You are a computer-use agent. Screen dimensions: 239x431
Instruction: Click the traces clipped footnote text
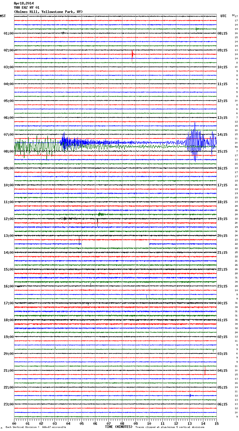click(x=170, y=427)
